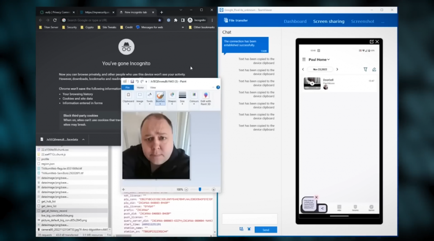Viewport: 434px width, 241px height.
Task: Expand tab search chevron in Chrome title bar
Action: pos(181,10)
